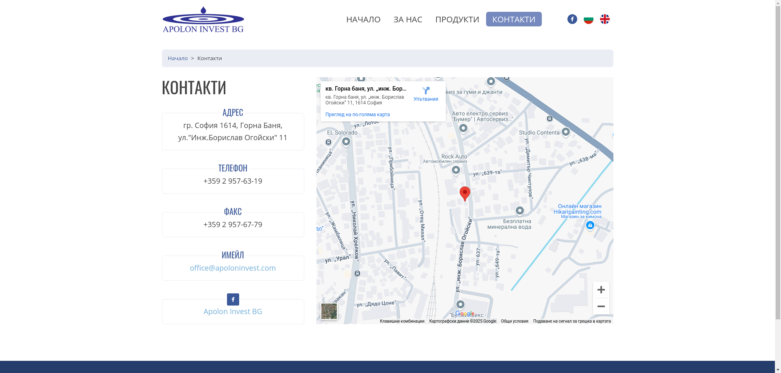The height and width of the screenshot is (373, 781).
Task: Click the Facebook icon above Apolon Invest BG
Action: click(x=233, y=299)
